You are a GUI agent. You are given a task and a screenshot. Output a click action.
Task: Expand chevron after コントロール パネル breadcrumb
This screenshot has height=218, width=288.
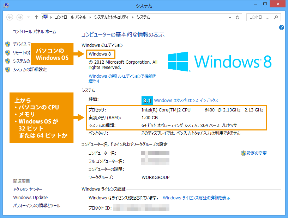click(90, 17)
